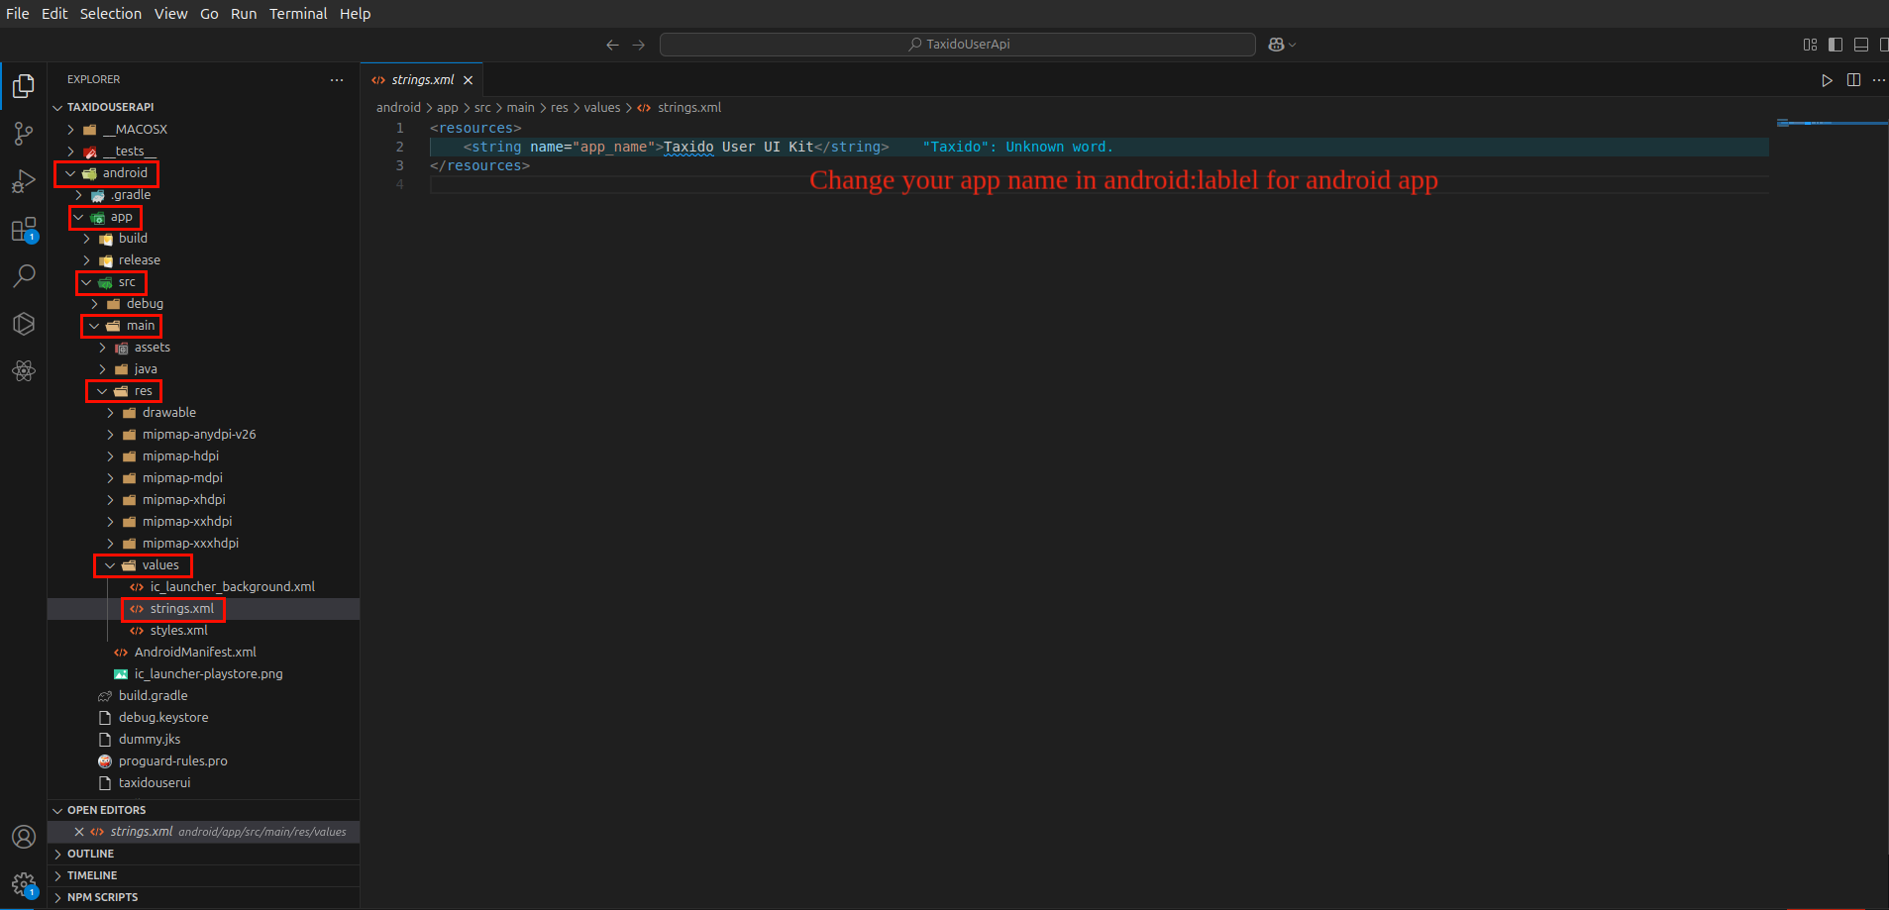This screenshot has width=1889, height=910.
Task: Open the Search view in activity bar
Action: 24,276
